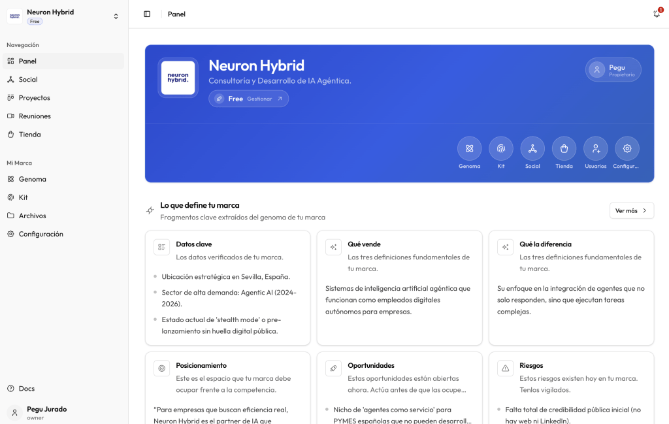This screenshot has width=669, height=424.
Task: Click the Pegu avatar icon in the banner
Action: (597, 69)
